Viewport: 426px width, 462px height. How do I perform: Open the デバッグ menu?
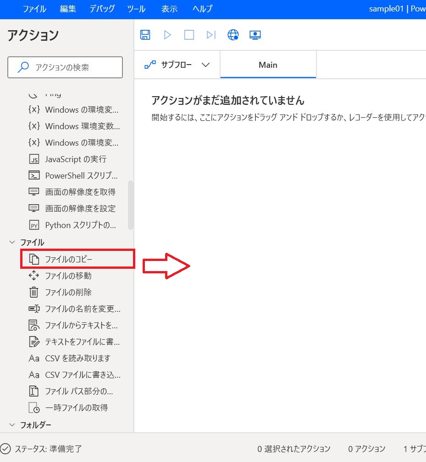(x=102, y=9)
